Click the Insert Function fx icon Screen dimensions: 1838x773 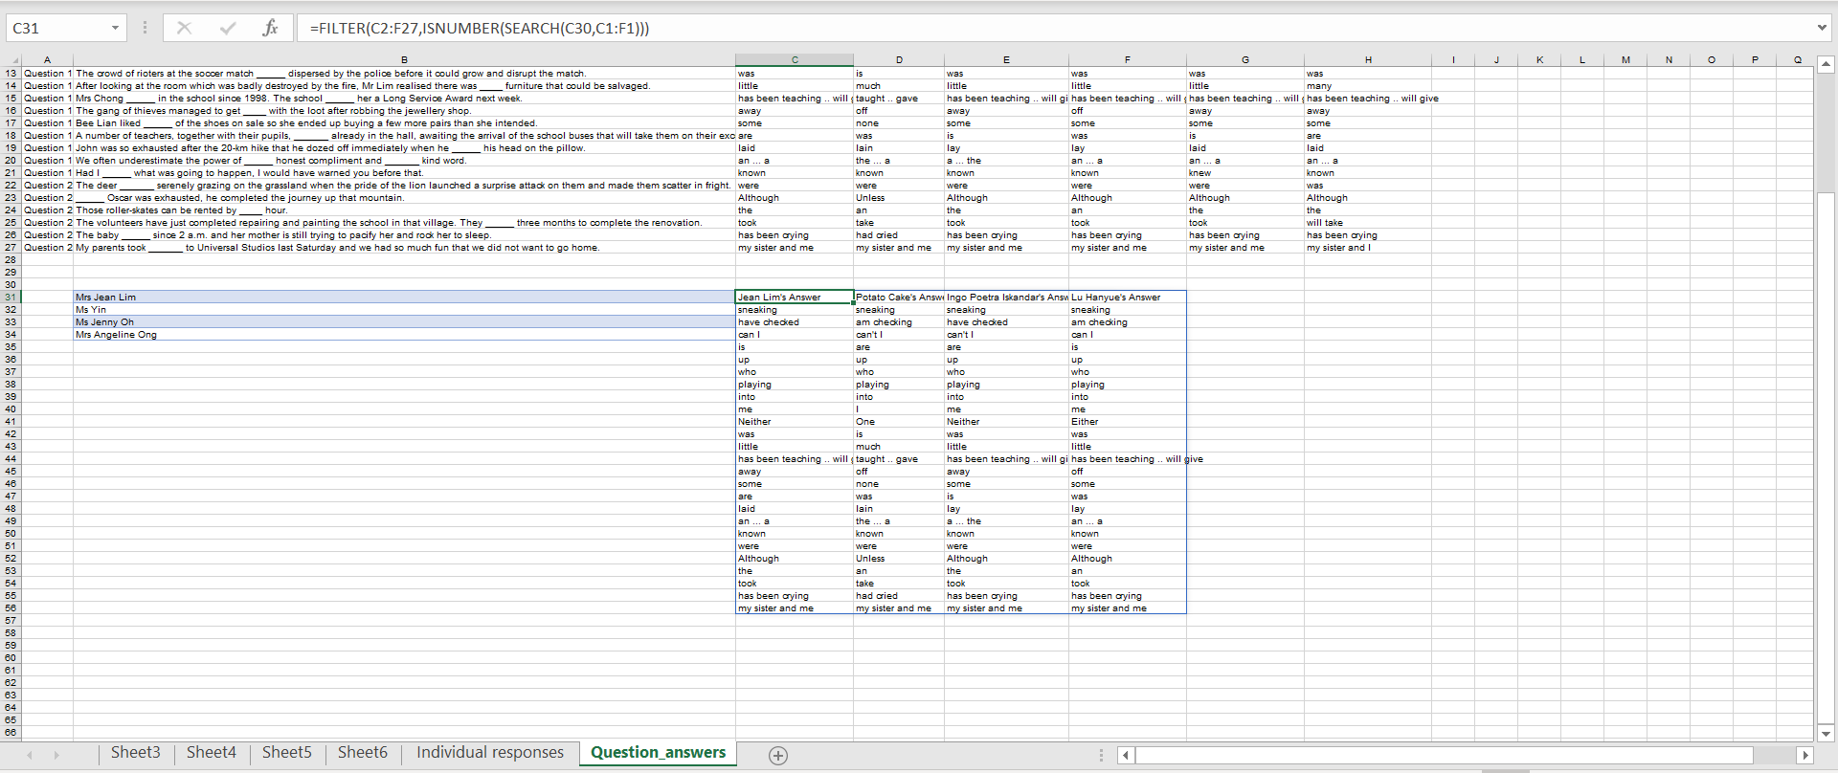click(x=271, y=28)
